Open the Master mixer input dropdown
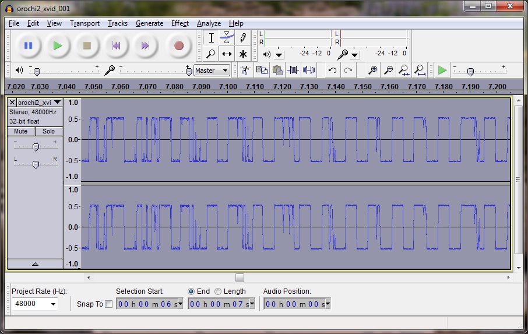Image resolution: width=528 pixels, height=334 pixels. pyautogui.click(x=212, y=71)
